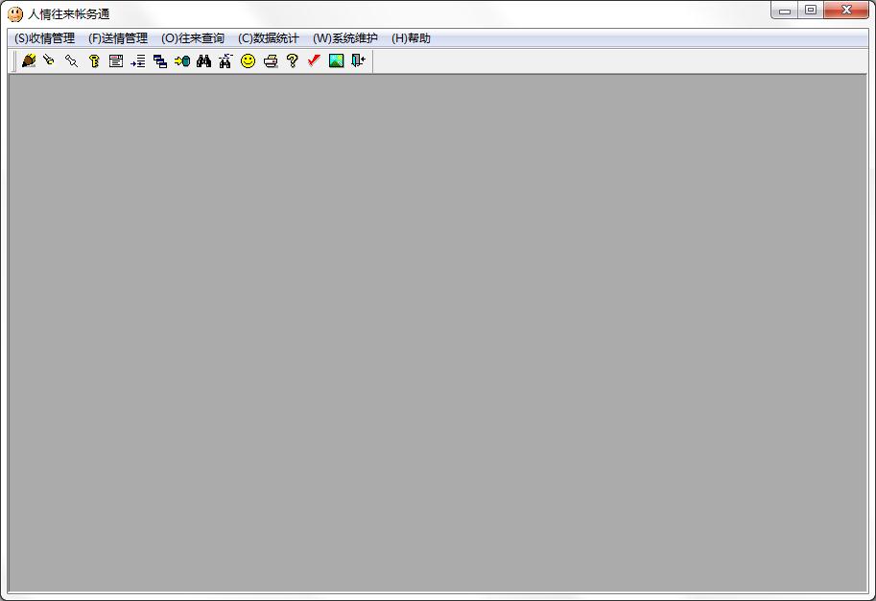Viewport: 876px width, 601px height.
Task: Click the yellow question mark icon
Action: (x=293, y=60)
